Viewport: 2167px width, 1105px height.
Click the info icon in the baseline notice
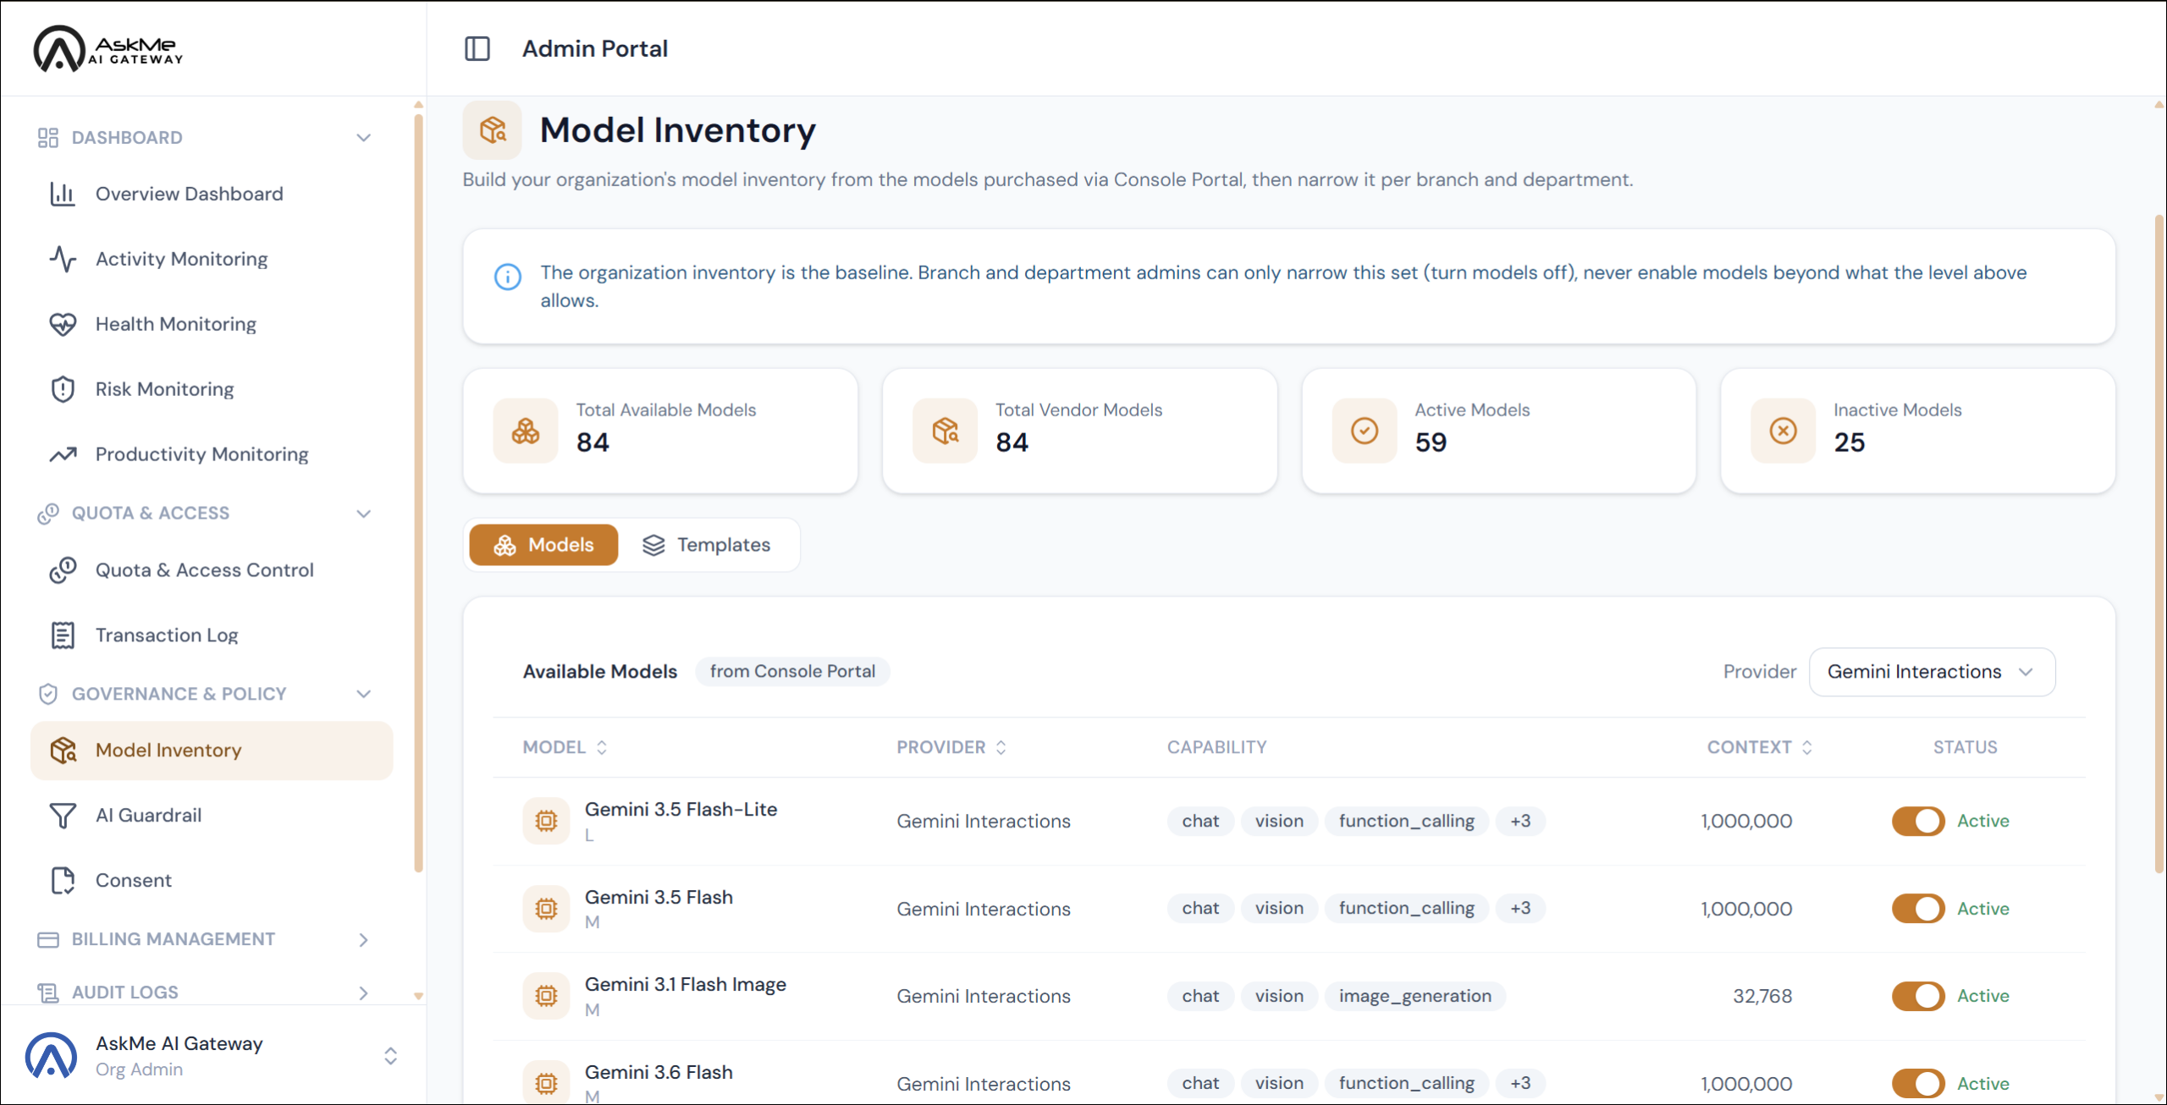coord(508,277)
